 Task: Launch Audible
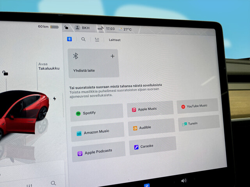[x=152, y=127]
